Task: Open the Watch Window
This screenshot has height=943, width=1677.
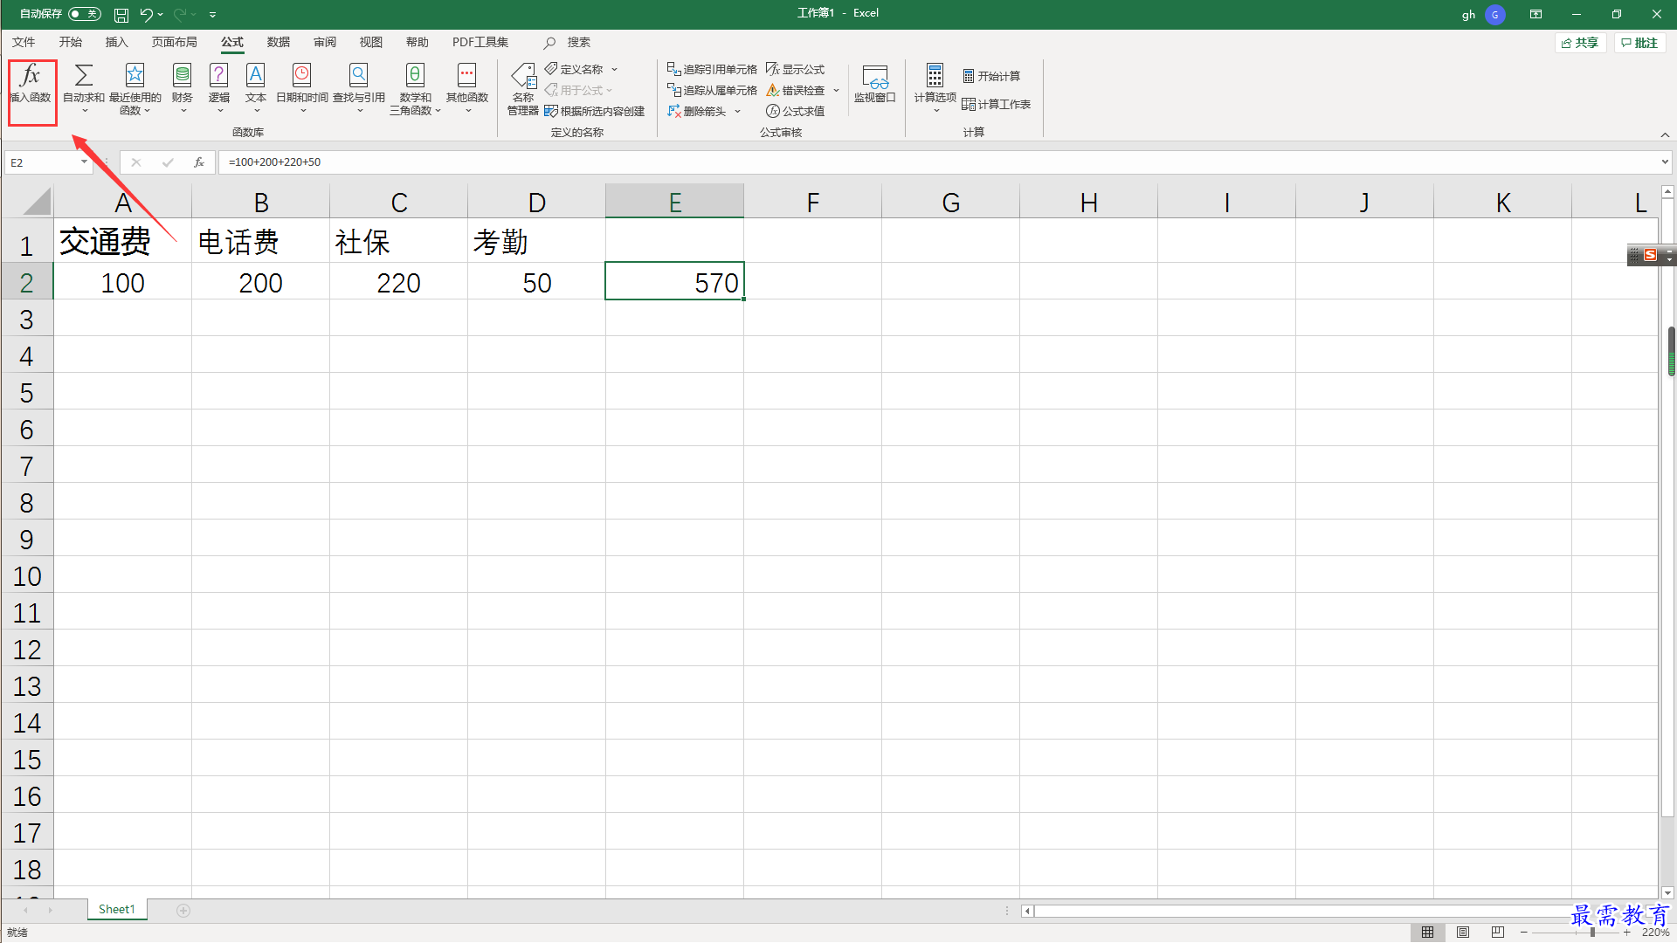Action: click(x=875, y=84)
